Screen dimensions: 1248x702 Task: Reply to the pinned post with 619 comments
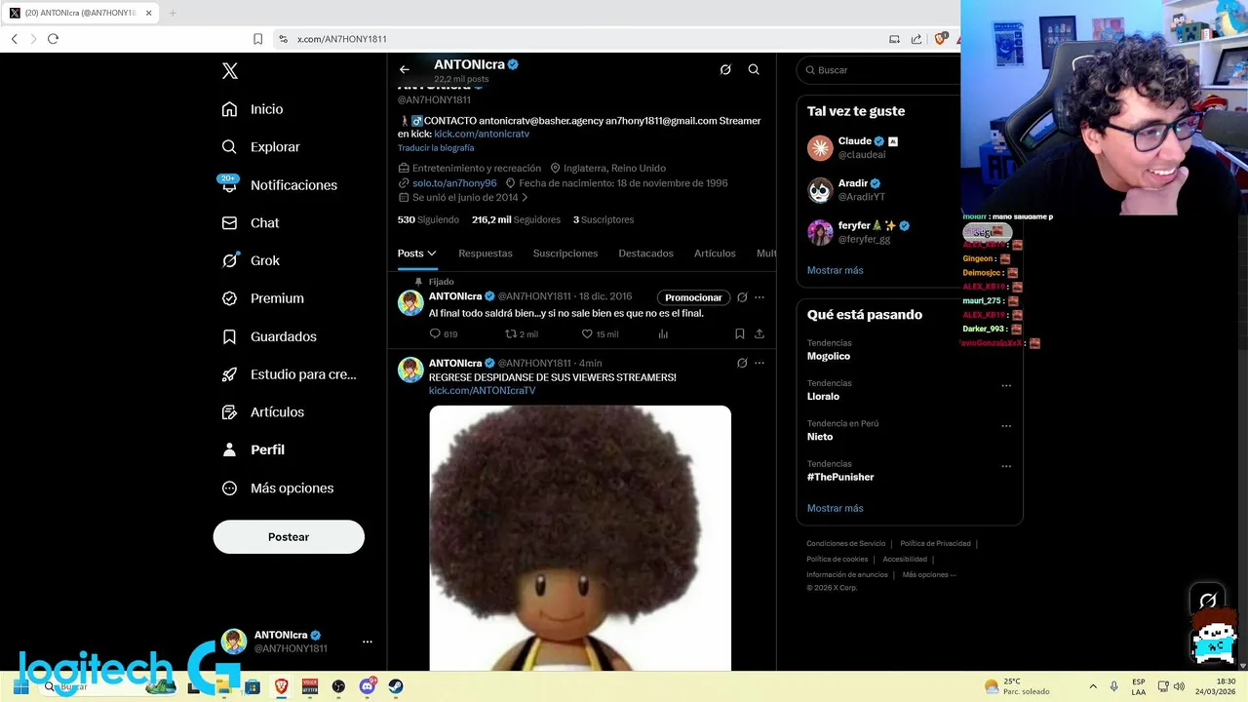click(444, 334)
